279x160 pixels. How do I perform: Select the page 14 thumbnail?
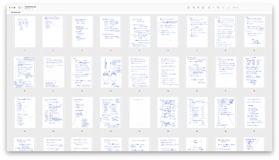pyautogui.click(x=139, y=72)
